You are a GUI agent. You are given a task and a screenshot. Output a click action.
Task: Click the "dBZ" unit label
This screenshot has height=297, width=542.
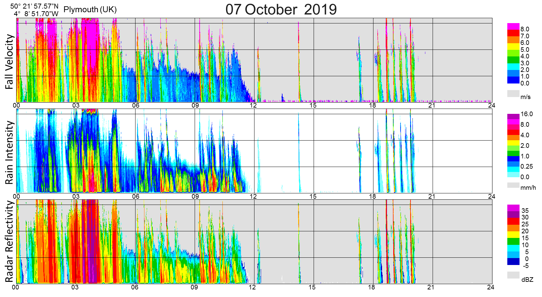(x=527, y=280)
